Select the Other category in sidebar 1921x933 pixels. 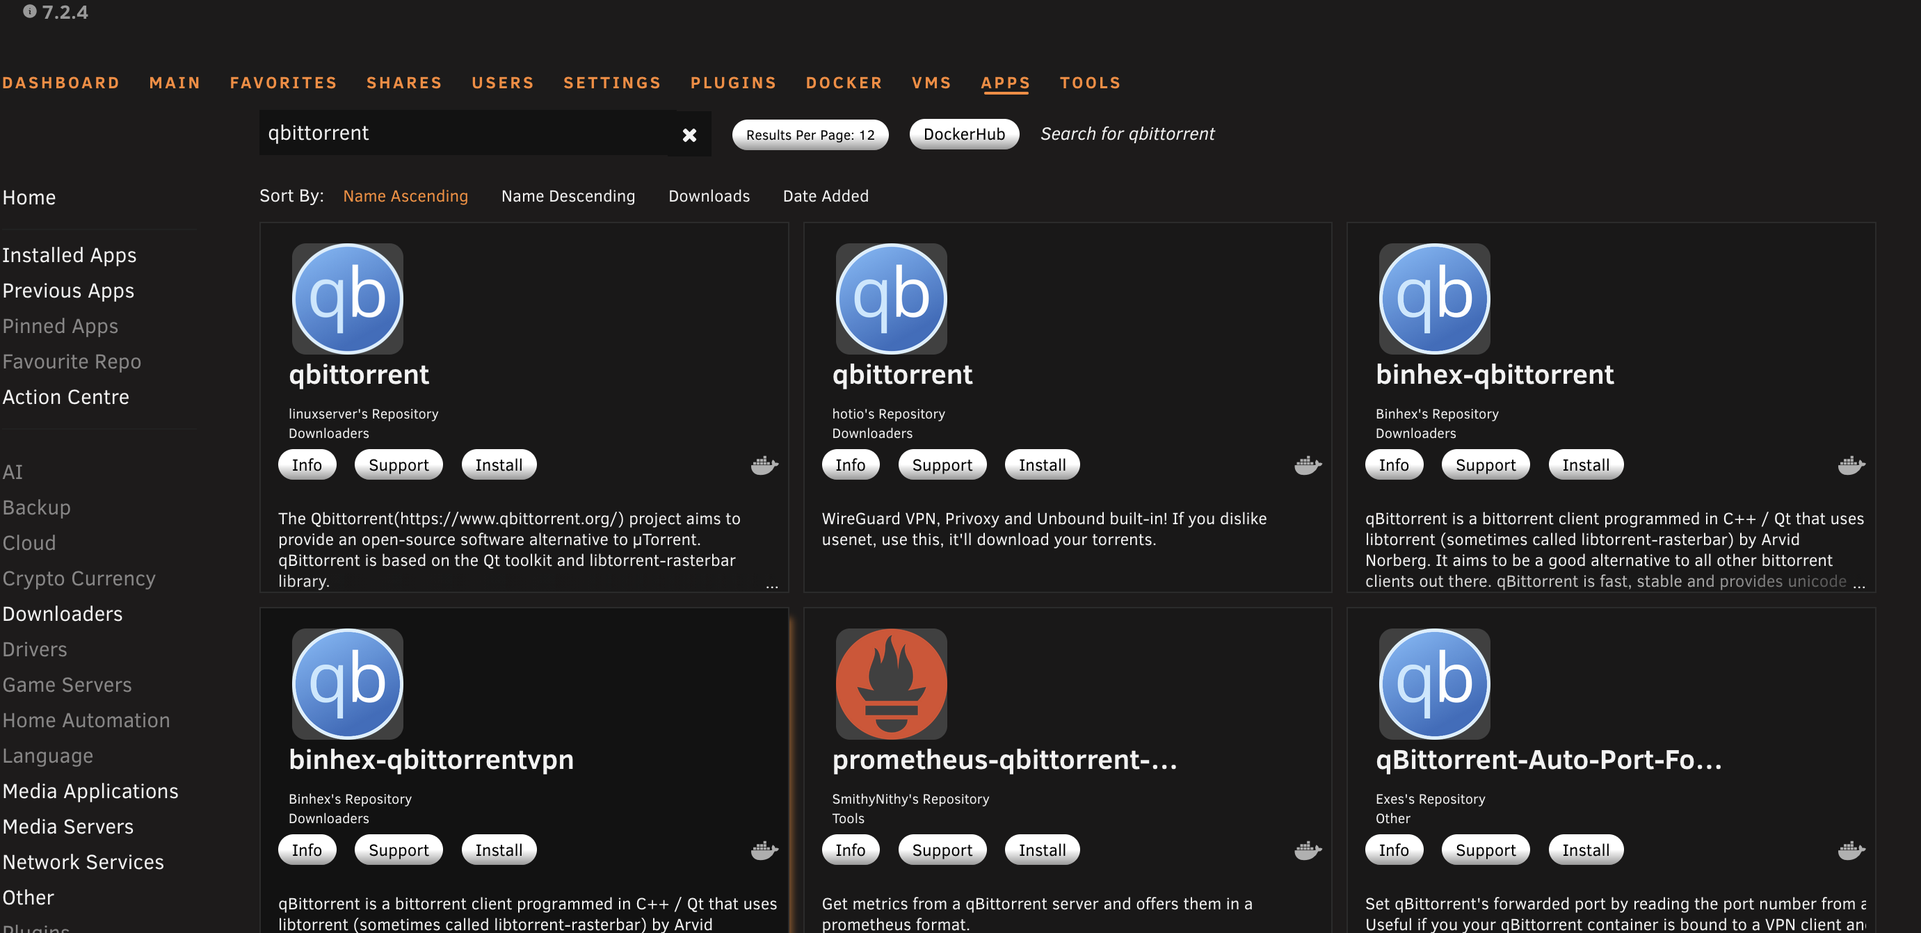tap(29, 898)
